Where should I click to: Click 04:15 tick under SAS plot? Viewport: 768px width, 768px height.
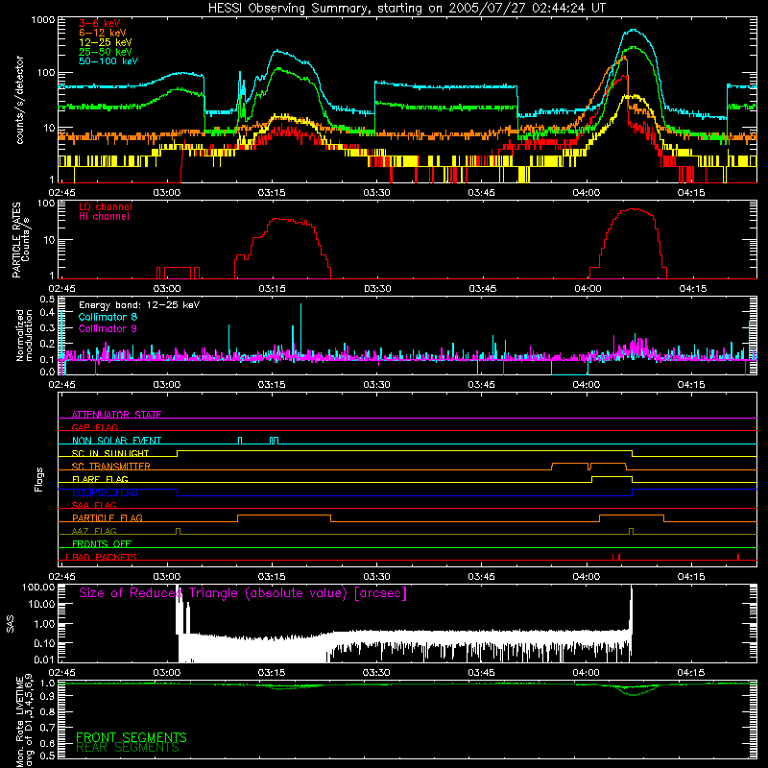pos(691,673)
